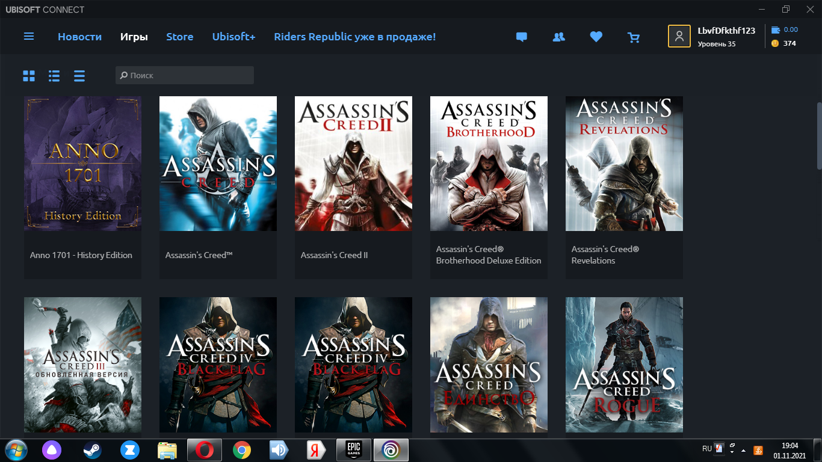Click the speaker volume taskbar icon

click(x=279, y=450)
